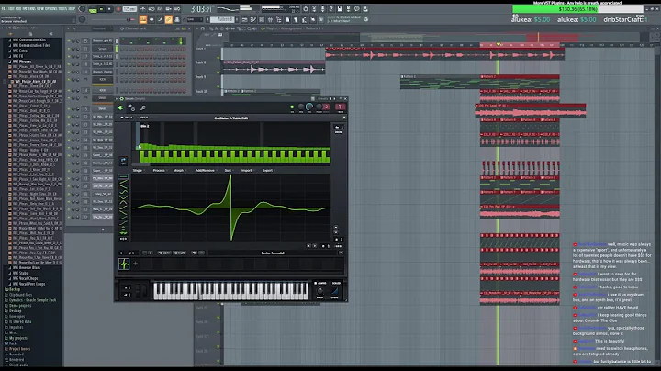
Task: Open the Packs folder in browser
Action: pos(12,343)
